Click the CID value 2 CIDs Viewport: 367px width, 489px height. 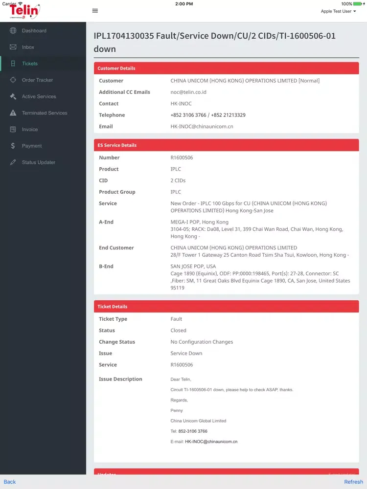click(178, 180)
